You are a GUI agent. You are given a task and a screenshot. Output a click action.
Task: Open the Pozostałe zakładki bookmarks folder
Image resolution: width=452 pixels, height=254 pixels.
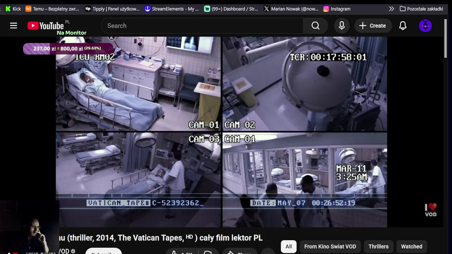(421, 9)
